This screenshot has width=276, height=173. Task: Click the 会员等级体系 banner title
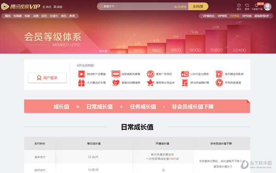[52, 37]
